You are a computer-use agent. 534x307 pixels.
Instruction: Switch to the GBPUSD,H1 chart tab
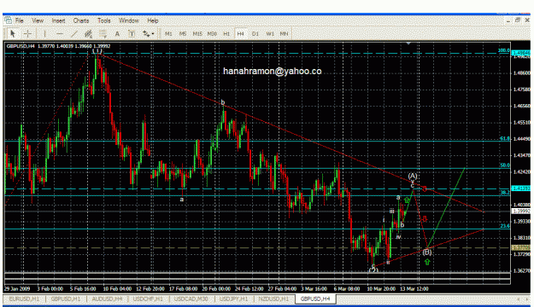(66, 298)
